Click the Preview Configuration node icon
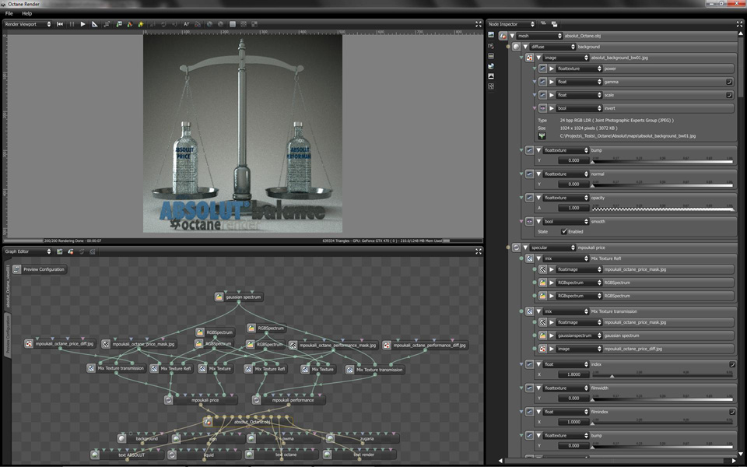 [x=17, y=269]
